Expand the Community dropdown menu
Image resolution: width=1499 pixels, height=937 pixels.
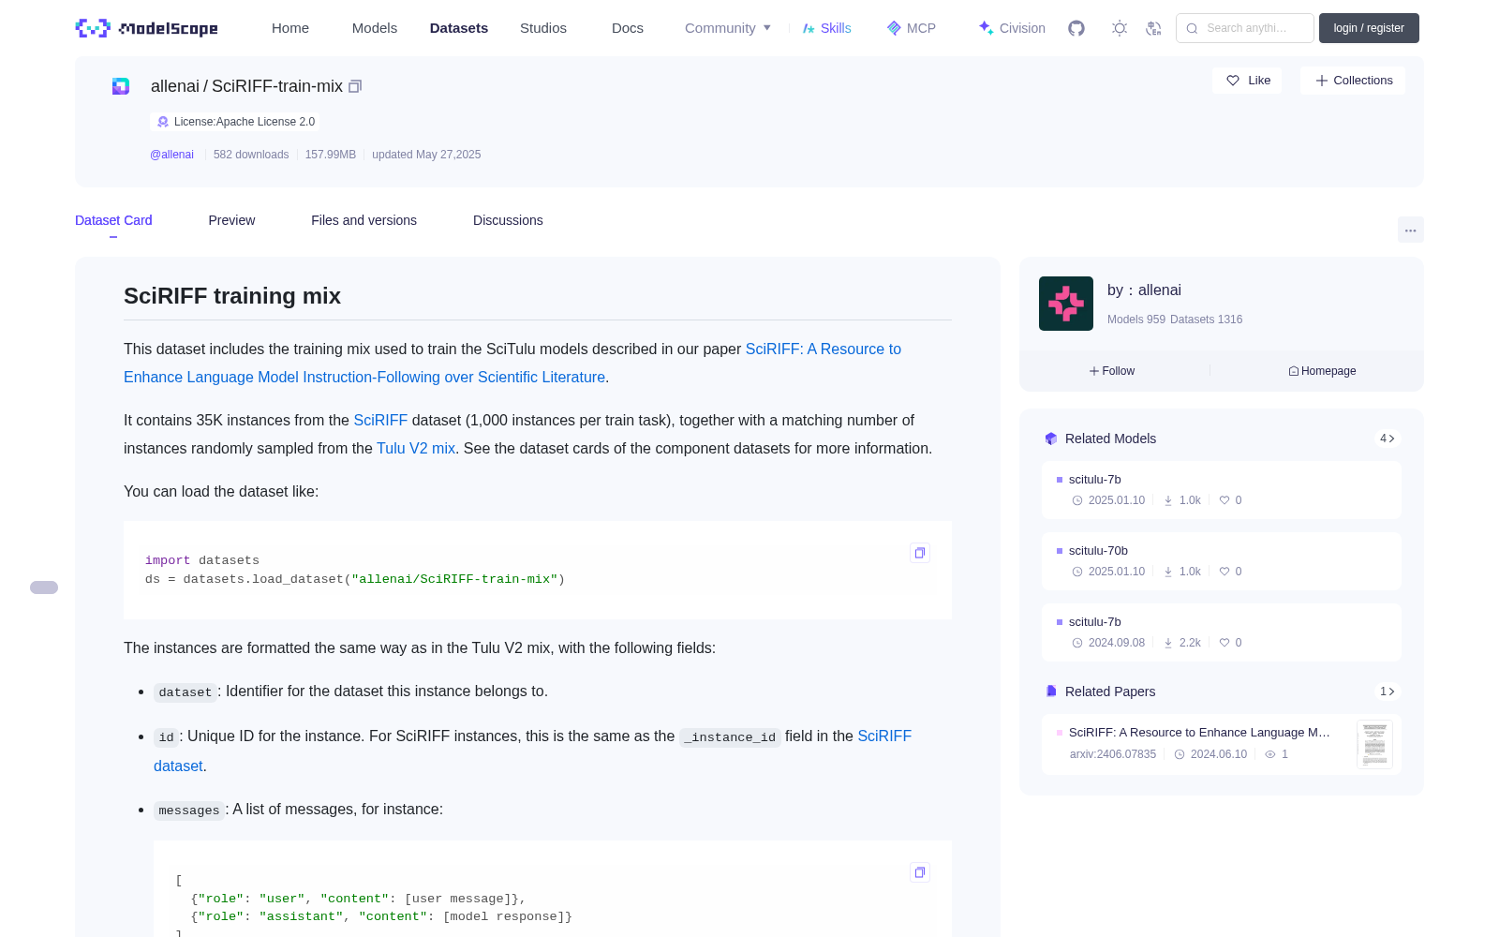(728, 28)
